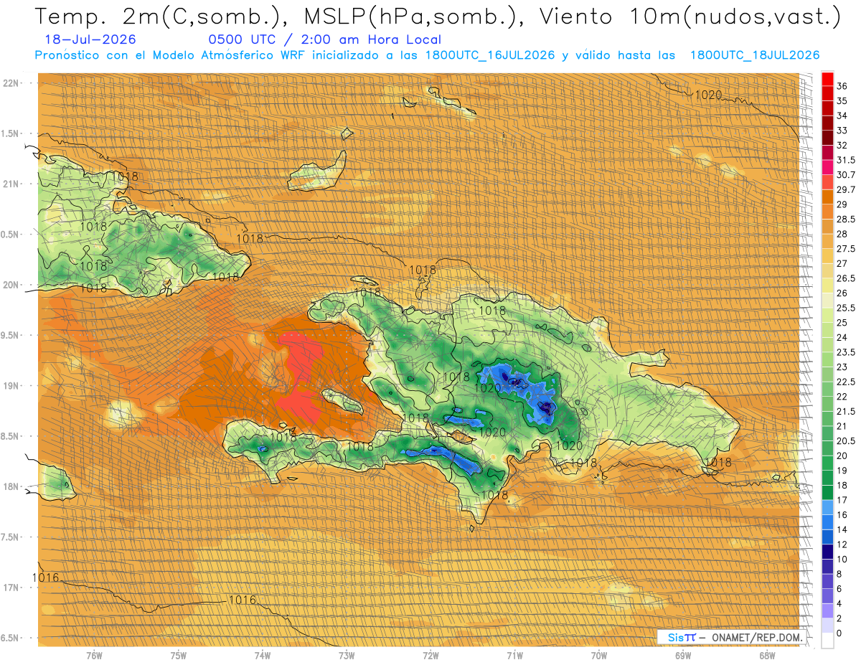
Task: Click the '33' value in the temperature legend
Action: coord(842,131)
